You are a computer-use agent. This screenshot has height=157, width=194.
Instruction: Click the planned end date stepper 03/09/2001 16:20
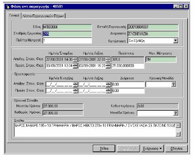(108, 66)
